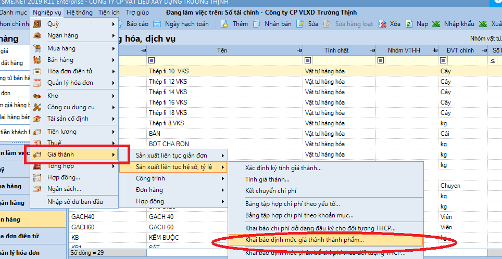Click the Thêm (add) toolbar icon
The height and width of the screenshot is (259, 502).
pos(224,23)
